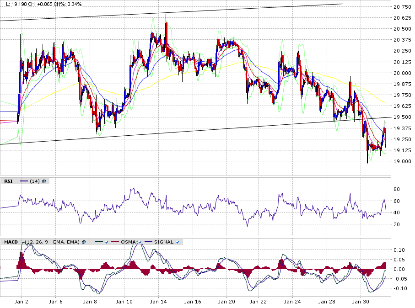Click the 19.500 price axis label
This screenshot has height=308, width=415.
click(402, 117)
